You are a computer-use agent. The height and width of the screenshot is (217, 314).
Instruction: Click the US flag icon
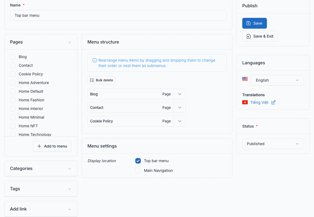pyautogui.click(x=245, y=79)
